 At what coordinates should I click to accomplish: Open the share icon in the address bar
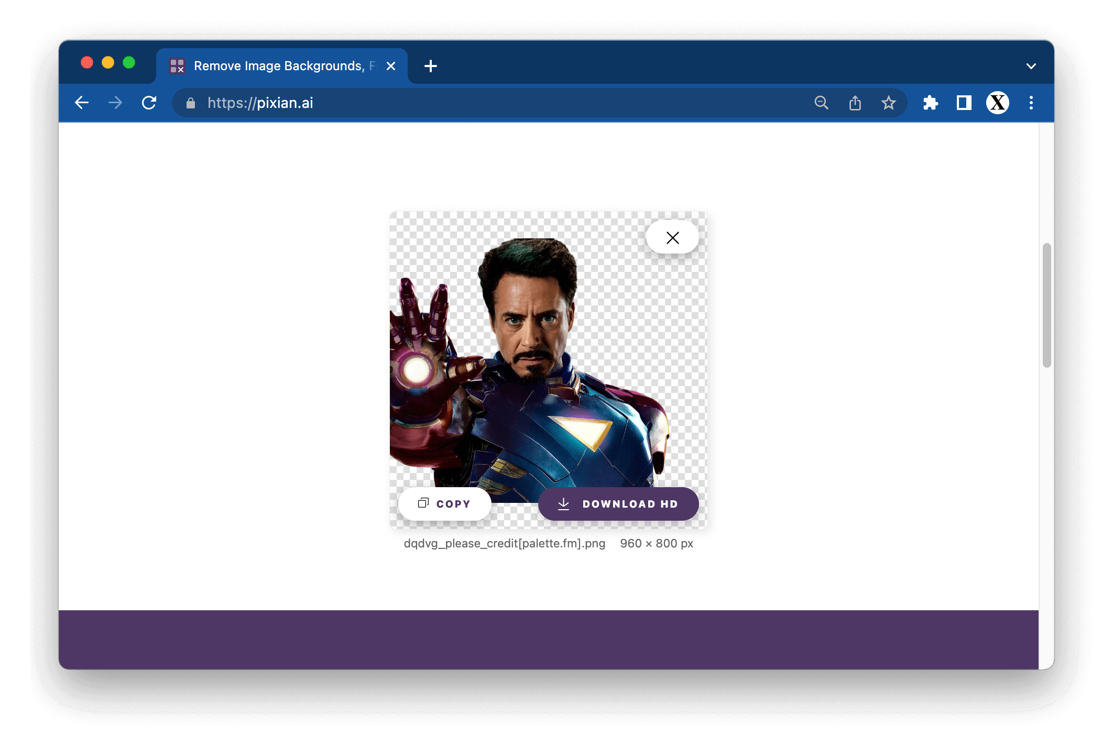click(855, 103)
